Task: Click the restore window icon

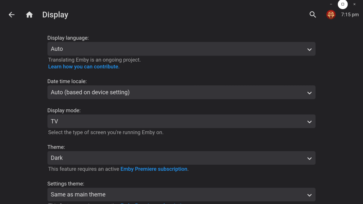Action: pyautogui.click(x=342, y=4)
